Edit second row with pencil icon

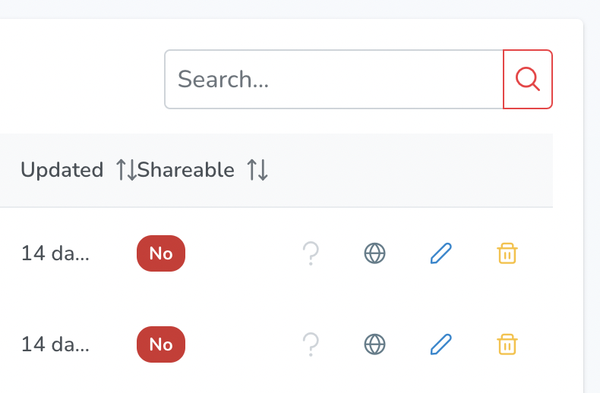click(x=441, y=344)
